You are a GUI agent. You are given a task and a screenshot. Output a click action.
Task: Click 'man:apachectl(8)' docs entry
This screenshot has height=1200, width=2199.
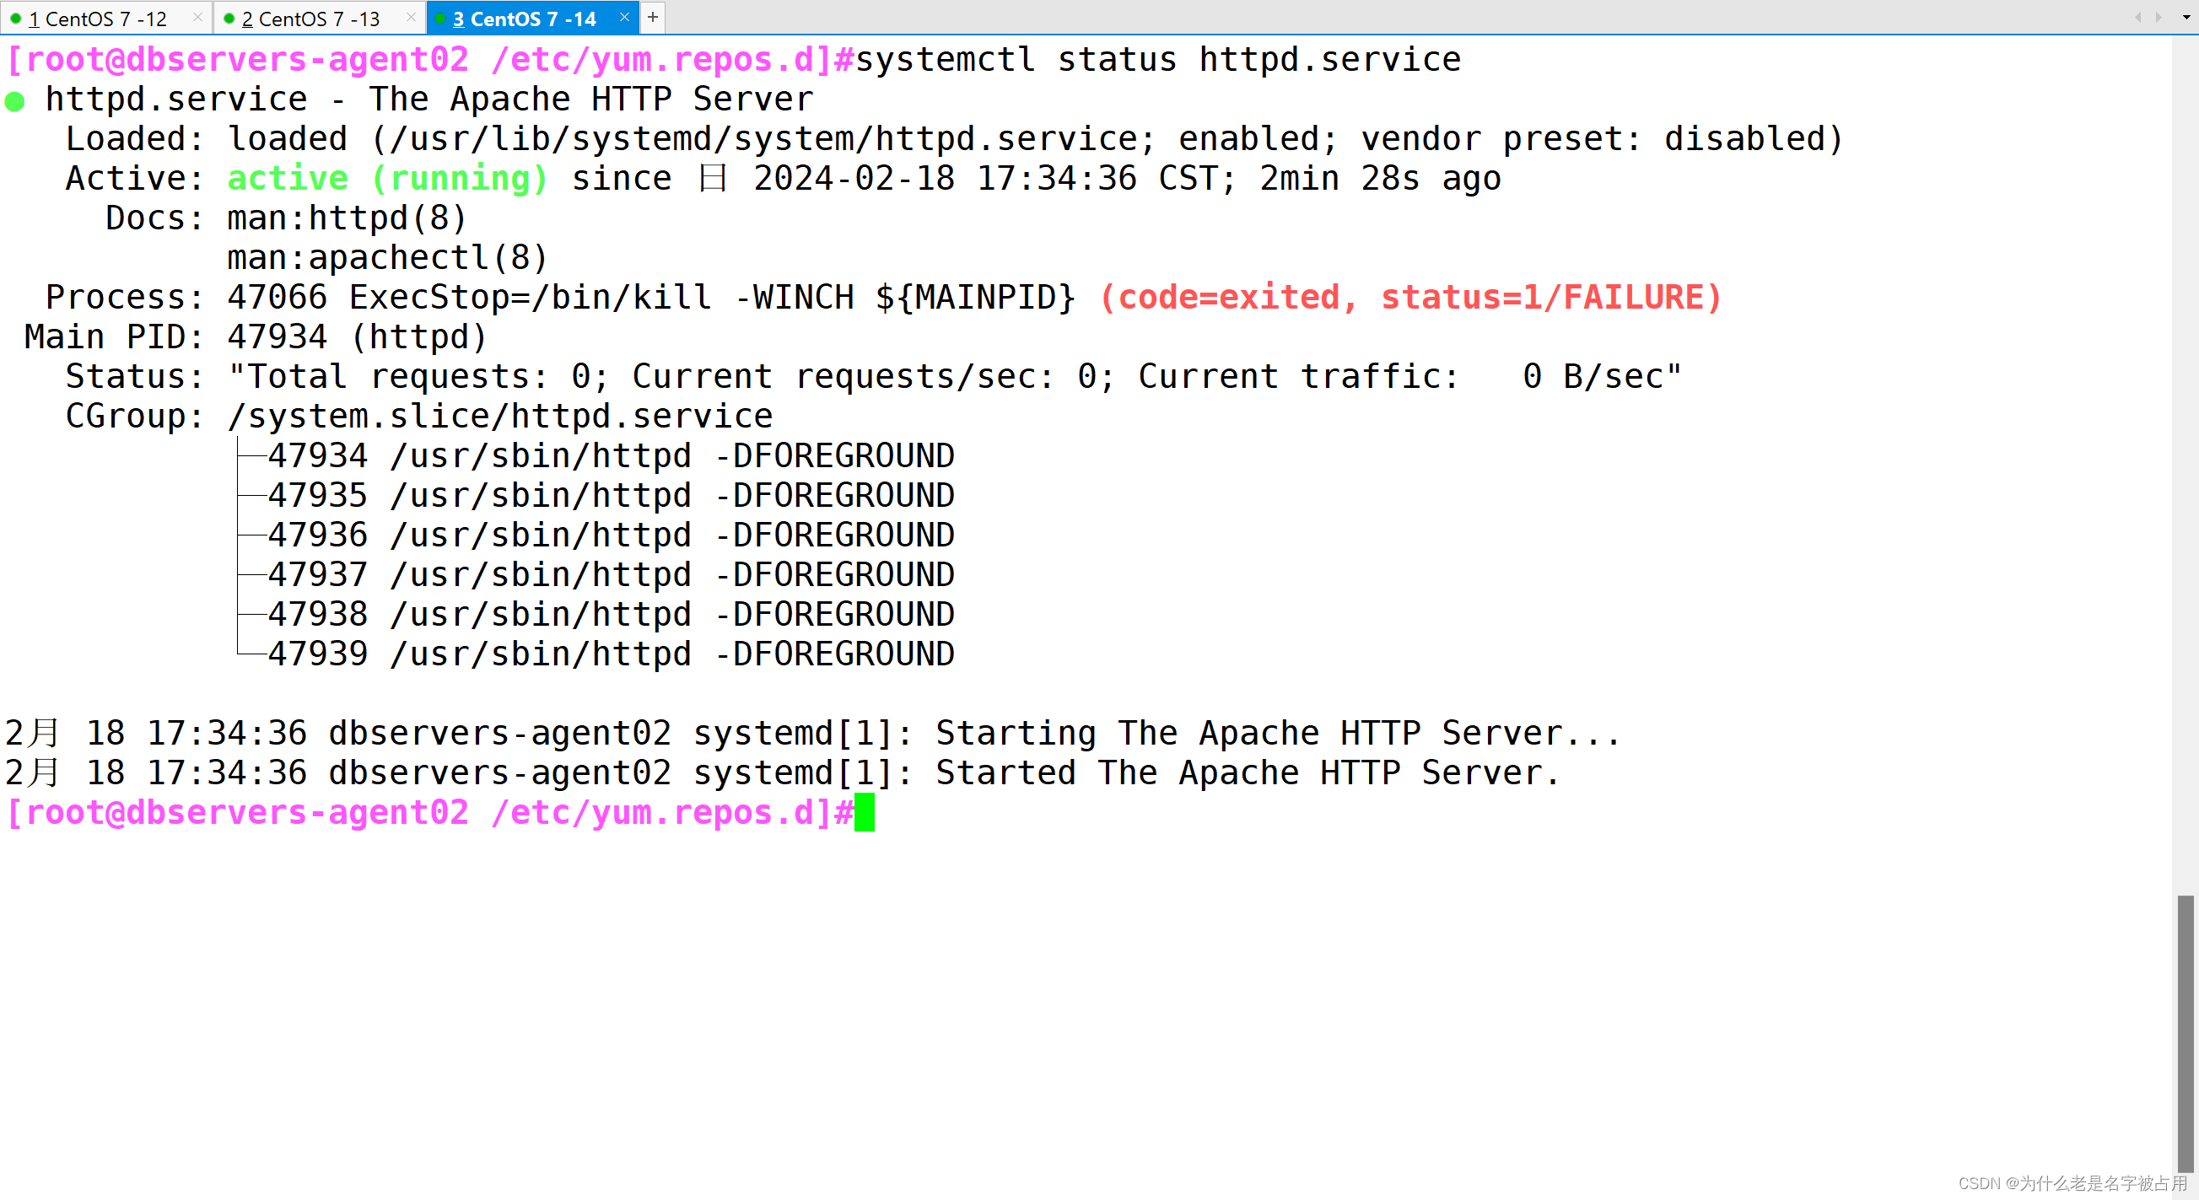(x=387, y=257)
